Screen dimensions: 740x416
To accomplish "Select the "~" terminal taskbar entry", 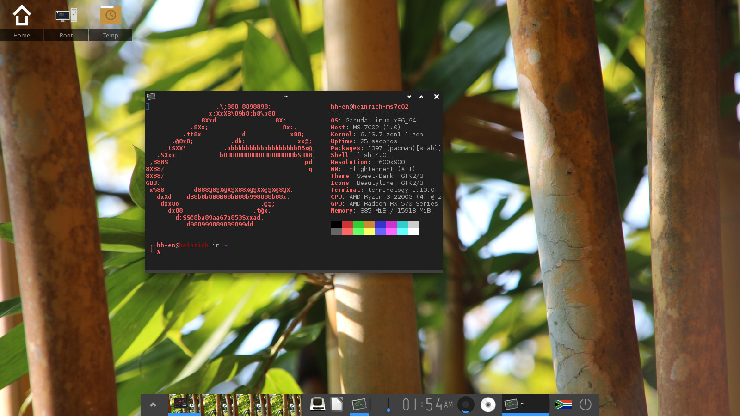I will coord(525,404).
